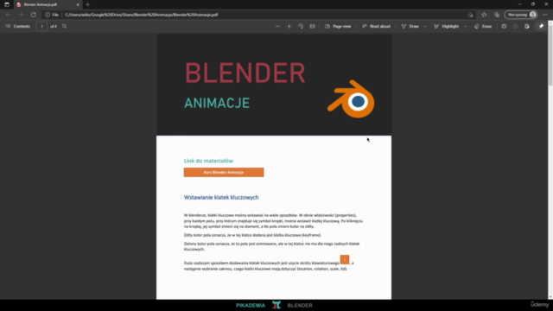Expand the Draw options dropdown arrow

[x=425, y=27]
